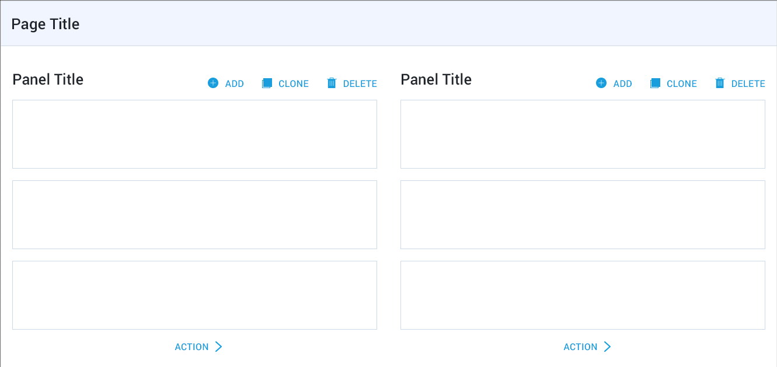The width and height of the screenshot is (777, 367).
Task: Click the Add plus icon in the right panel
Action: click(601, 83)
